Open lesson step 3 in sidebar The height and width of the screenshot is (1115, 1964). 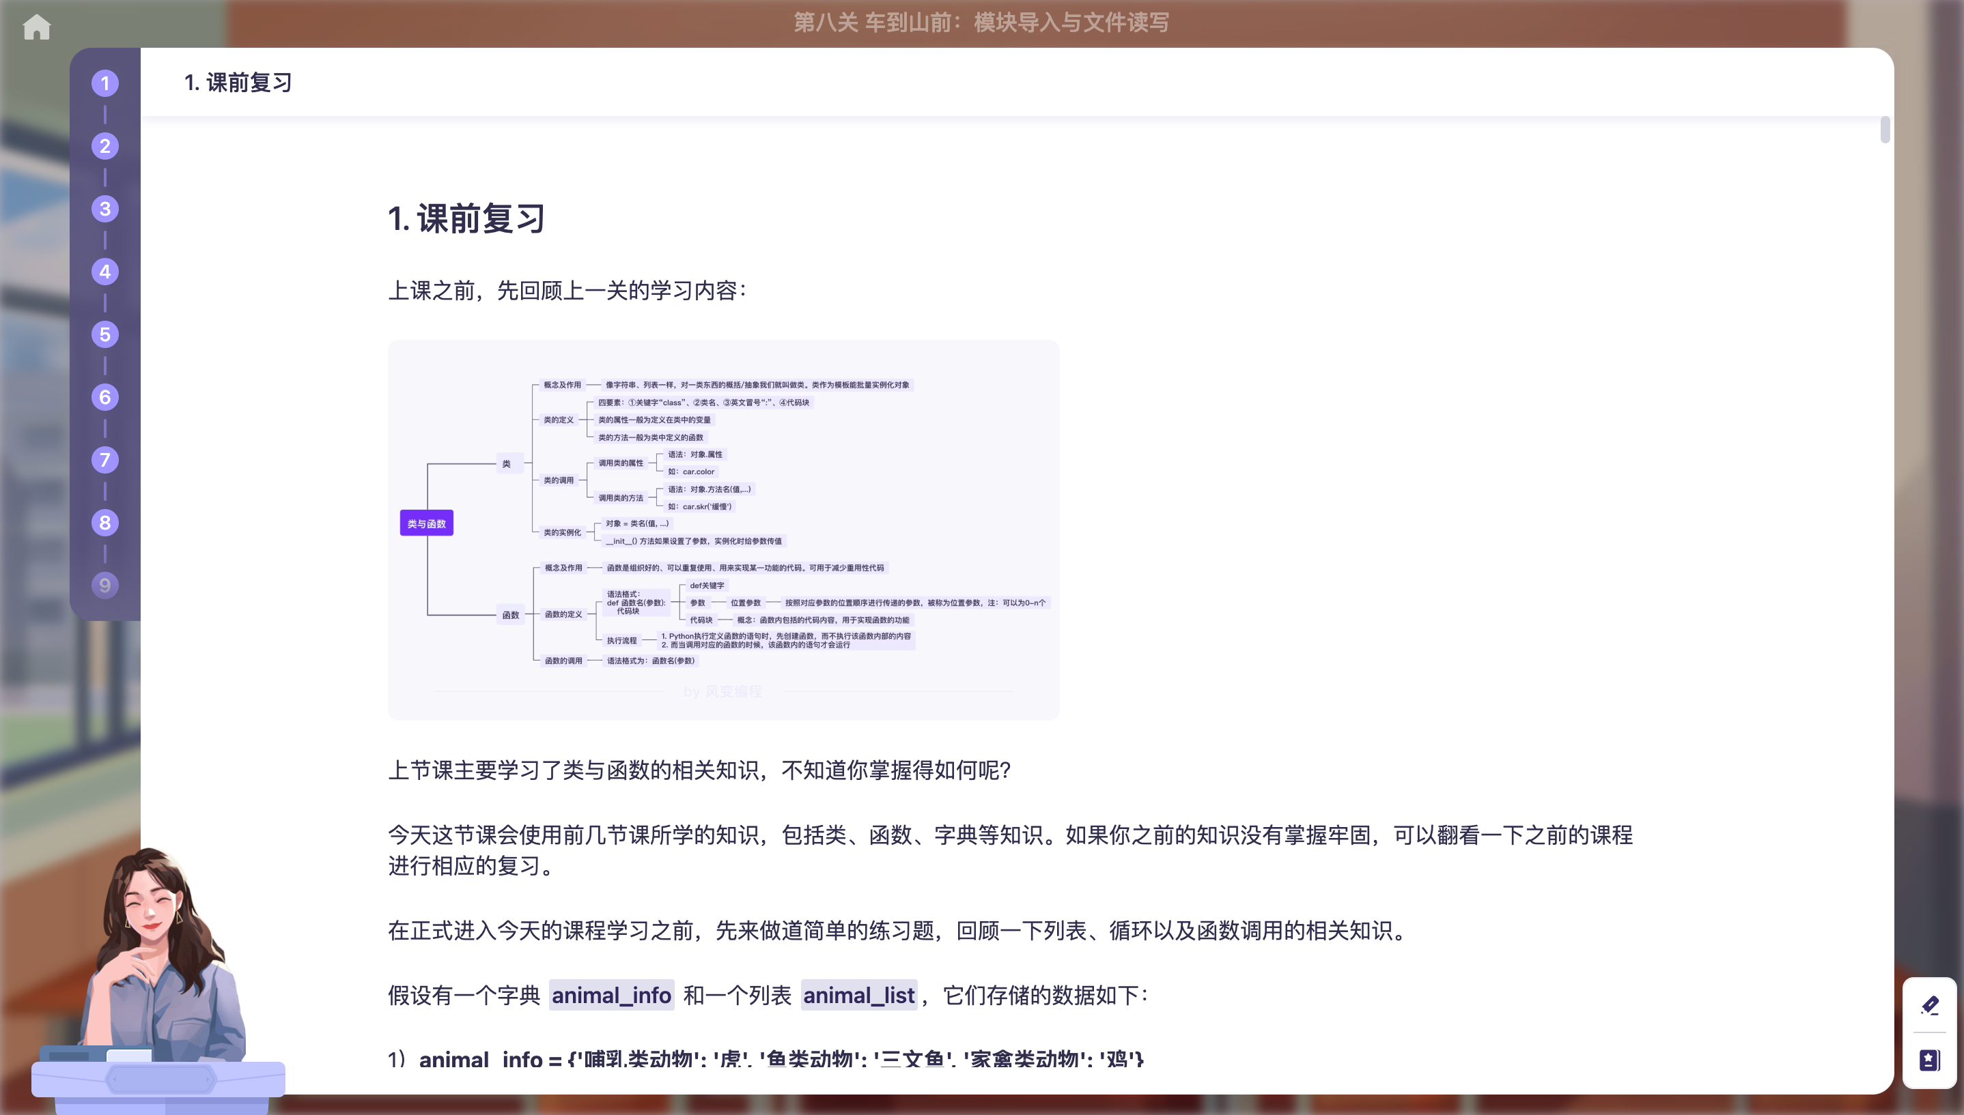tap(105, 208)
